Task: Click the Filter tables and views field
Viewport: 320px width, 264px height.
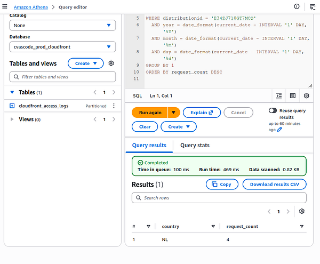Action: (x=62, y=77)
